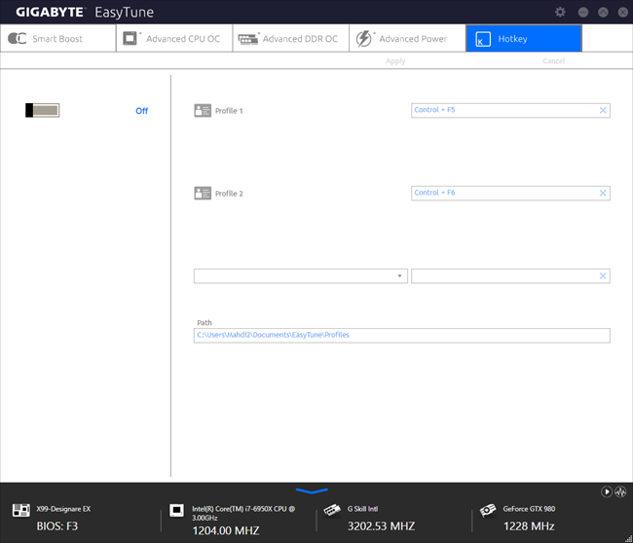The width and height of the screenshot is (633, 543).
Task: Click the CPU icon in status bar
Action: point(176,510)
